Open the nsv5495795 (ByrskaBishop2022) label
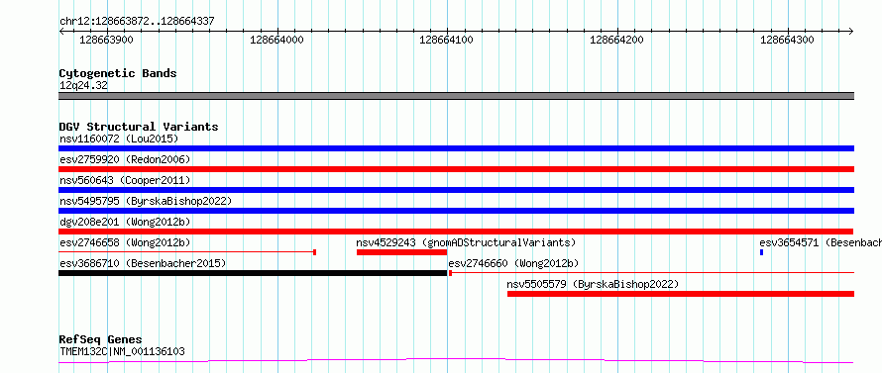 [146, 201]
